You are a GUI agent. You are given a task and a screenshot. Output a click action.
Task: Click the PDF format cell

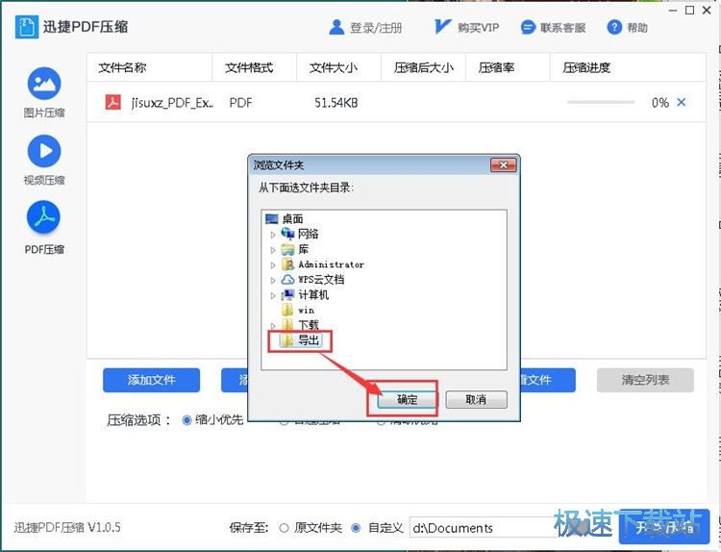coord(240,103)
